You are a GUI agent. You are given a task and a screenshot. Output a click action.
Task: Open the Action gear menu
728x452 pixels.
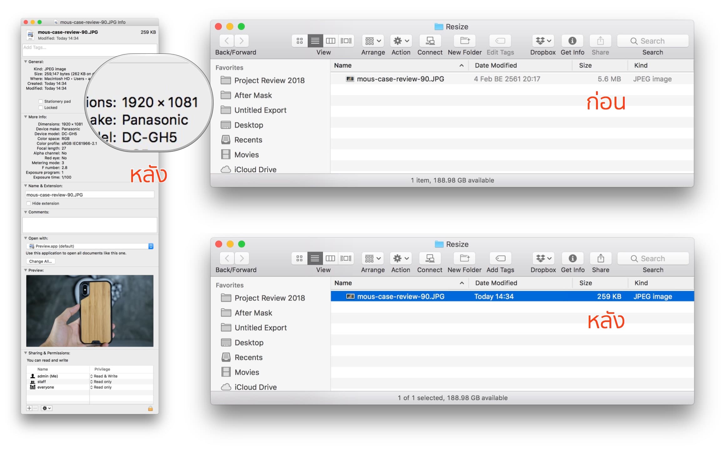click(401, 41)
